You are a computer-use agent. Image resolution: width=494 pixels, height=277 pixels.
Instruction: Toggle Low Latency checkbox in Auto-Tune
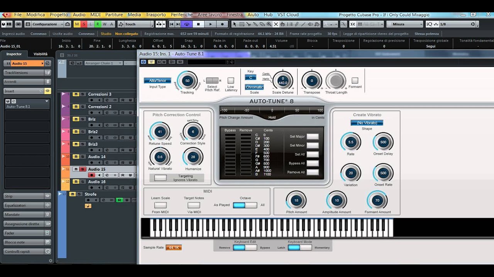pos(231,80)
